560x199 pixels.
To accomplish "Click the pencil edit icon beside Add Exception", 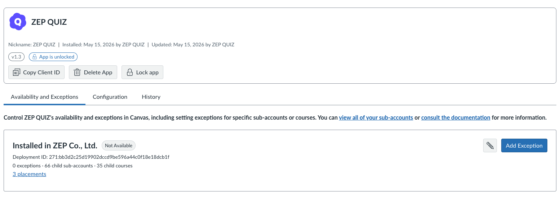I will [490, 145].
